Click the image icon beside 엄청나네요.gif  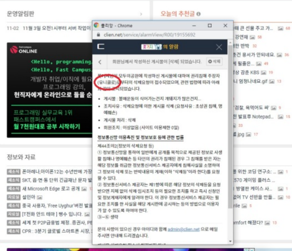tap(272, 81)
